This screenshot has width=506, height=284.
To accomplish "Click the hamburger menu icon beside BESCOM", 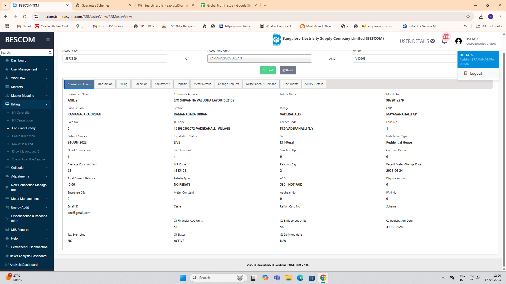I will 48,39.
